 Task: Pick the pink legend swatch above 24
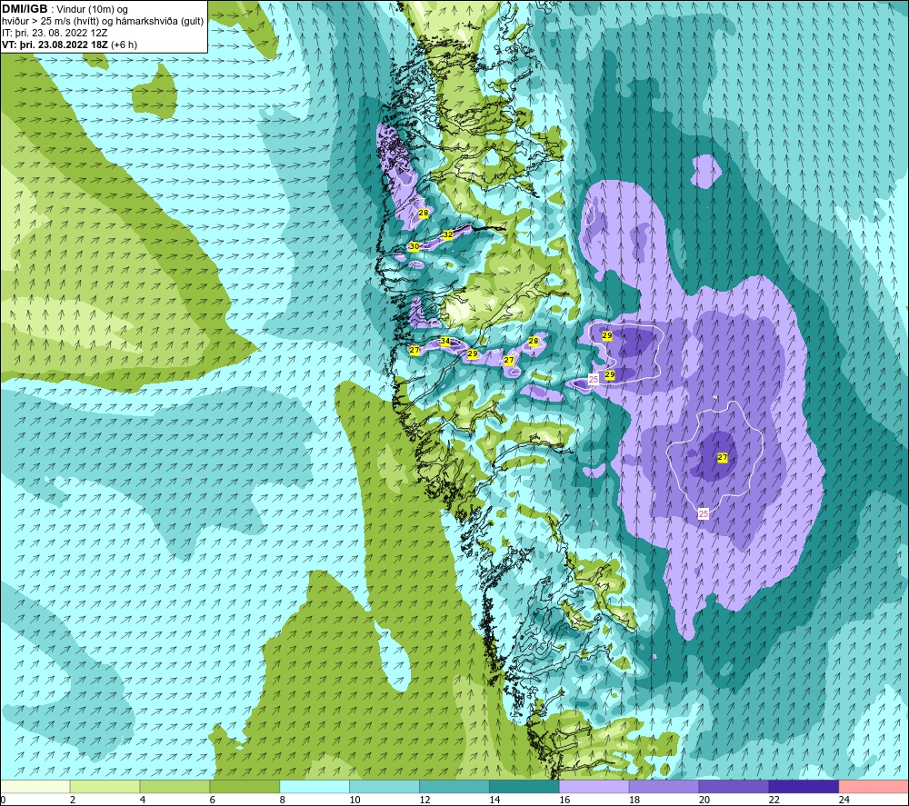874,786
